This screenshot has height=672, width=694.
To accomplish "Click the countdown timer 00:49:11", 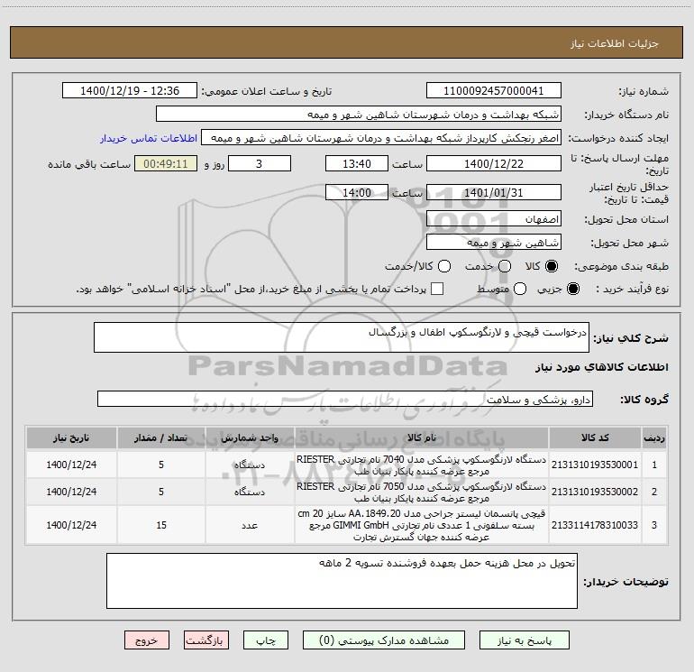I will point(166,163).
